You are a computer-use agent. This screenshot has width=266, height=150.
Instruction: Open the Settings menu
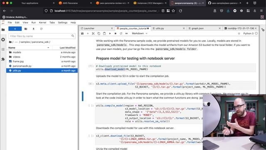(63, 22)
